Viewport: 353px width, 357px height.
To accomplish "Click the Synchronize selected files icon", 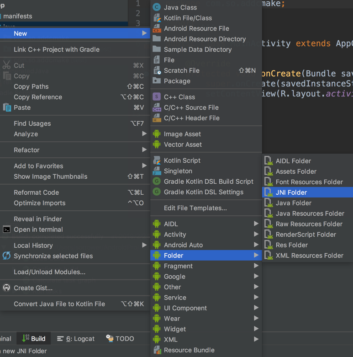I will click(x=6, y=256).
